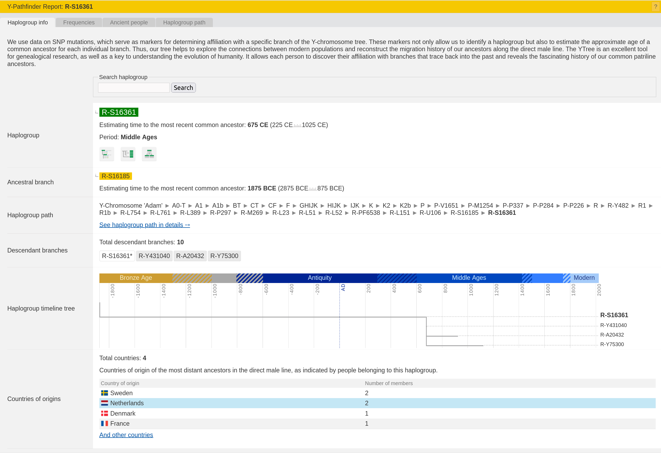Select the Sweden row in countries table
This screenshot has height=453, width=661.
377,393
